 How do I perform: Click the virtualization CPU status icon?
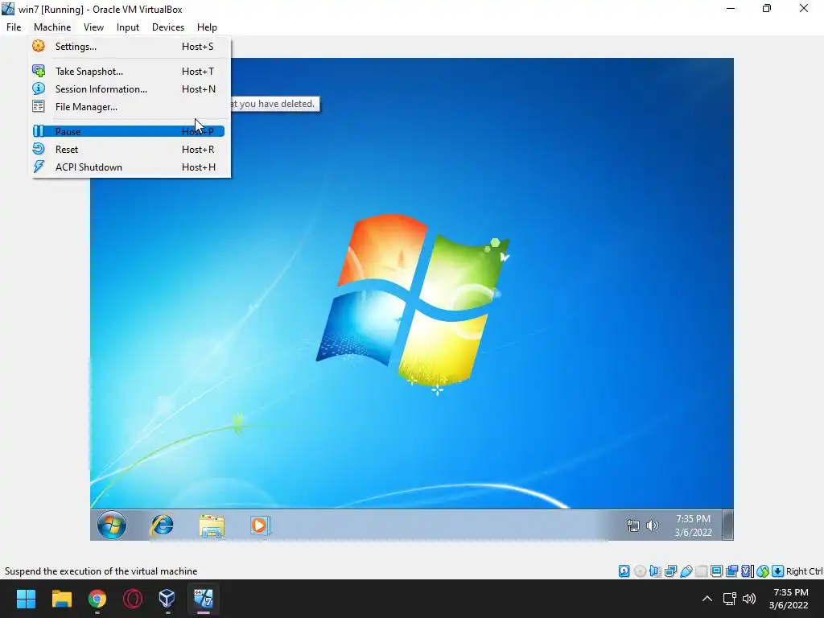coord(748,571)
